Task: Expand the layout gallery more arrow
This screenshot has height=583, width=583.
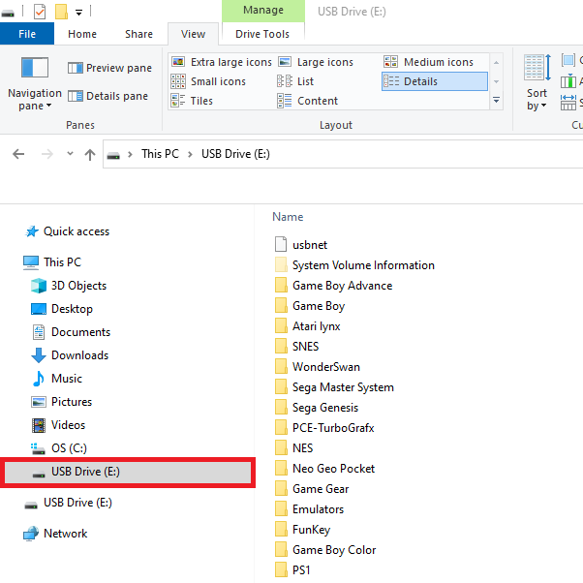Action: point(497,100)
